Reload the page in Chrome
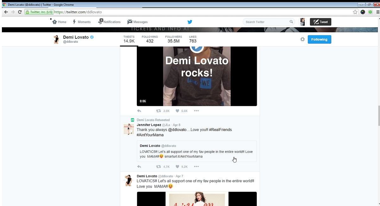 pyautogui.click(x=20, y=12)
